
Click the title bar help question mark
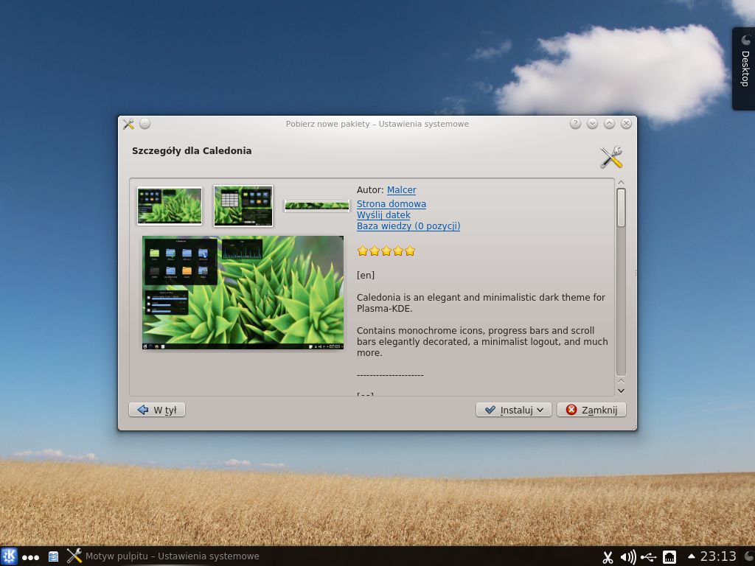pos(575,124)
